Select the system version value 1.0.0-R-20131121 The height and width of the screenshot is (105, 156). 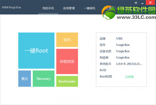coord(129,64)
